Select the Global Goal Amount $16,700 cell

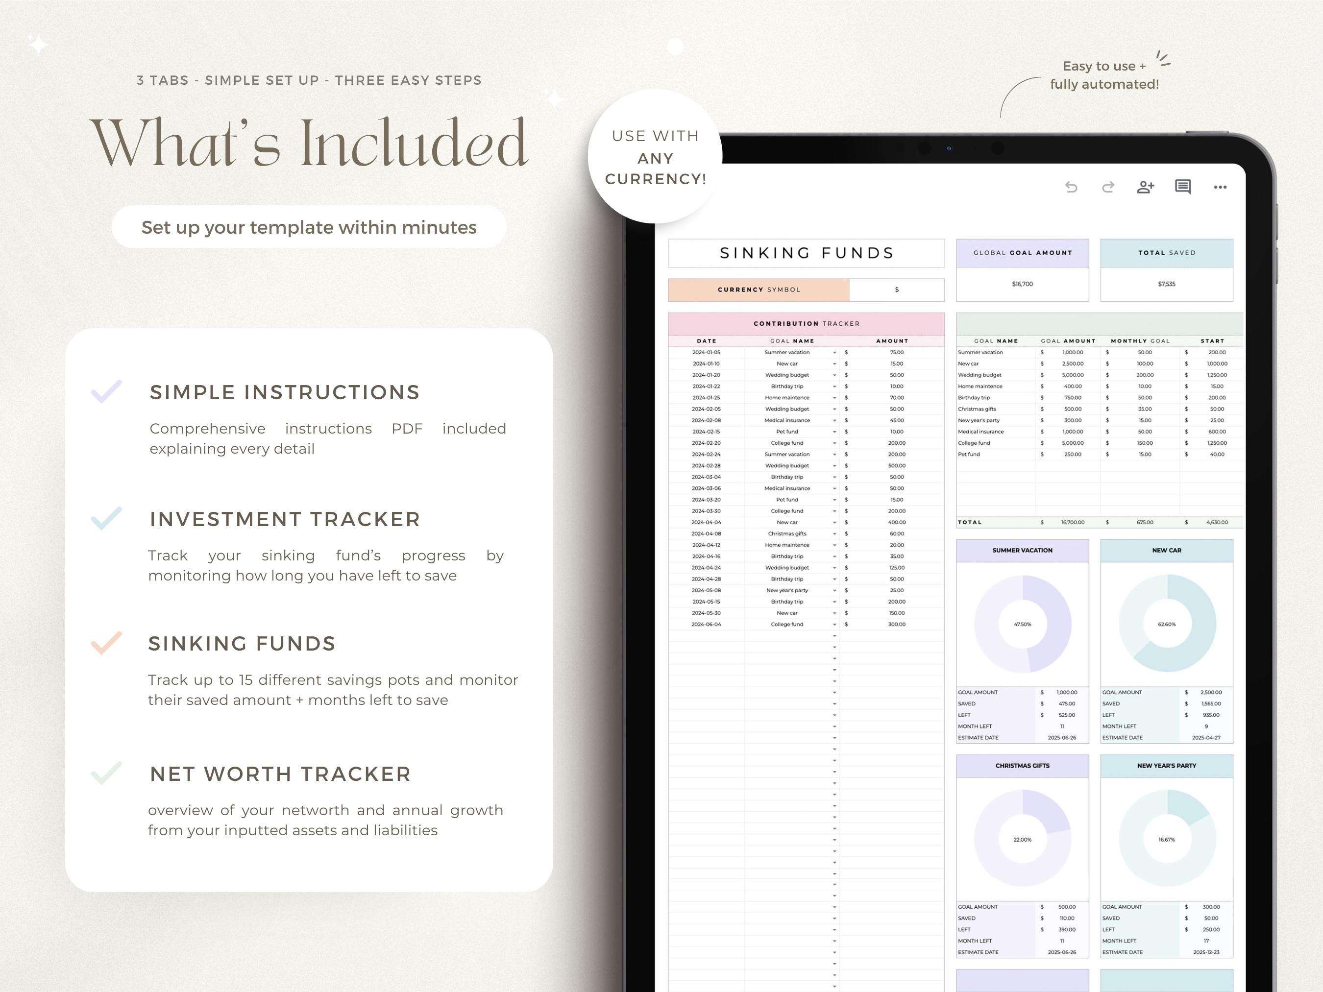1023,284
